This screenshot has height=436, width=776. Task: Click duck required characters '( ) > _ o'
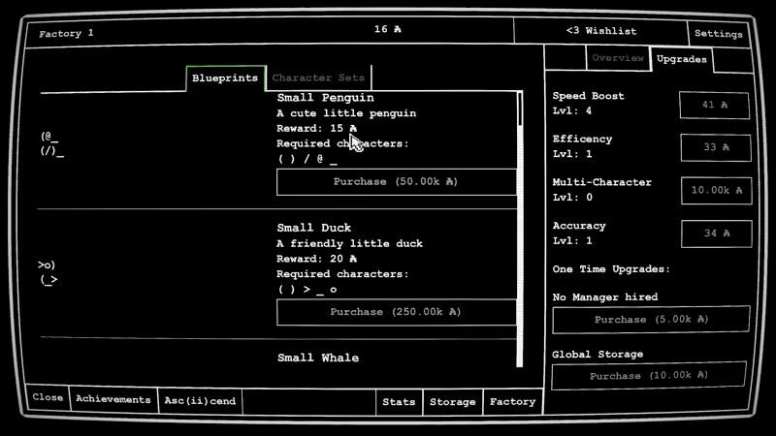tap(307, 290)
